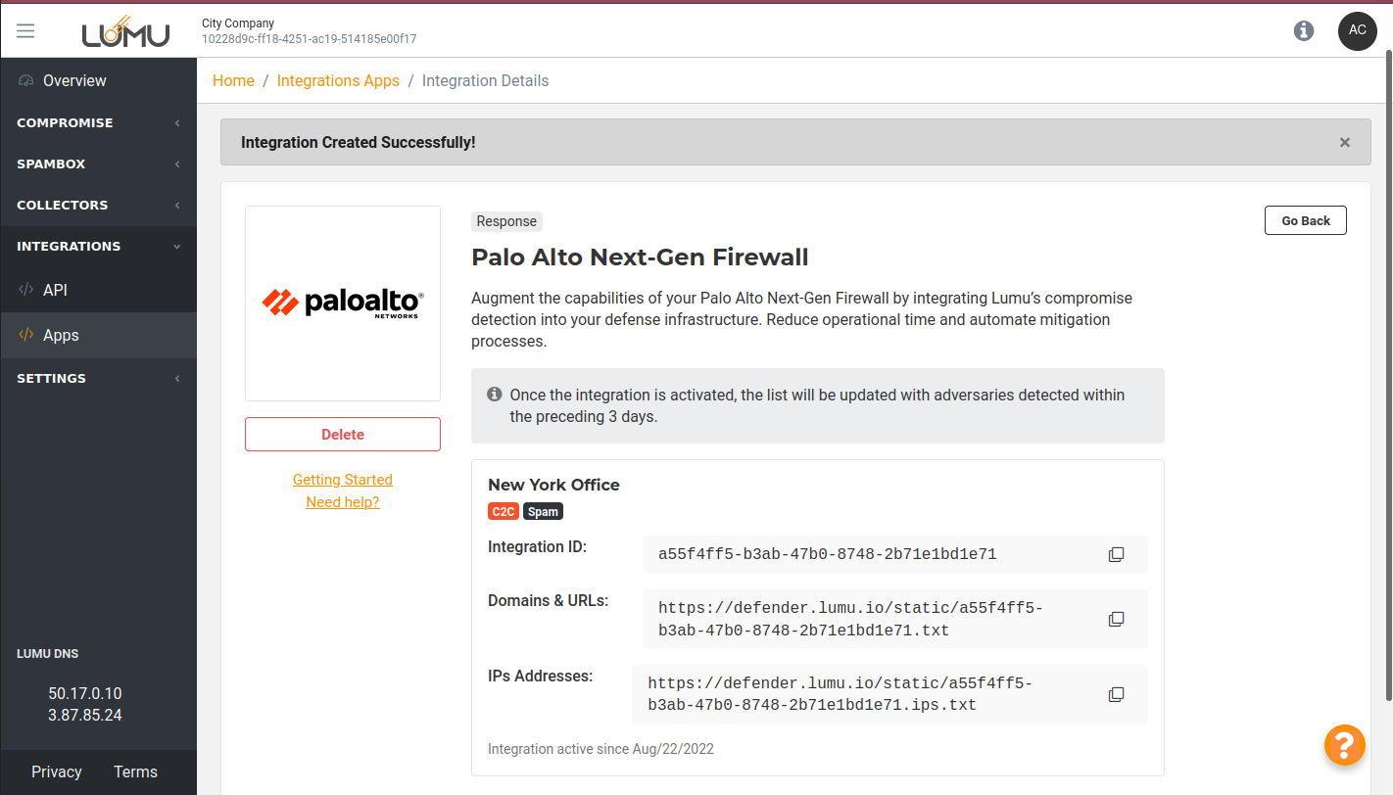Delete the Palo Alto integration
This screenshot has height=795, width=1393.
pyautogui.click(x=343, y=435)
